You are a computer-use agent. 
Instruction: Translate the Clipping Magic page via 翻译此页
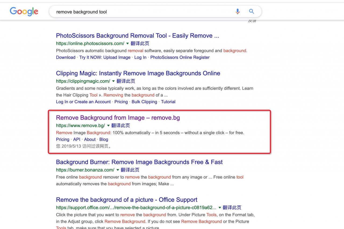click(126, 81)
